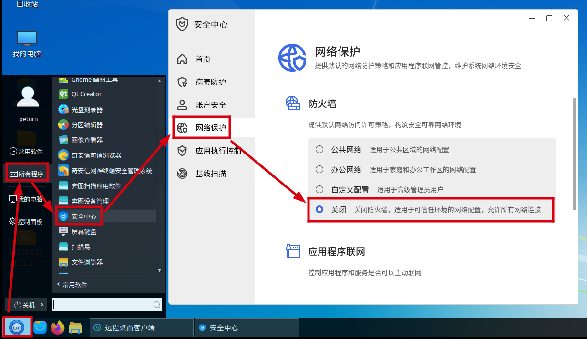The height and width of the screenshot is (339, 587).
Task: Switch to 病毒防护 sidebar tab
Action: coord(210,82)
